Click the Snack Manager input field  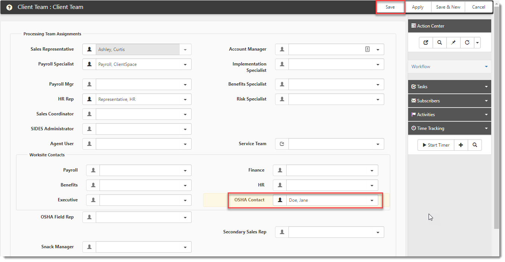138,247
